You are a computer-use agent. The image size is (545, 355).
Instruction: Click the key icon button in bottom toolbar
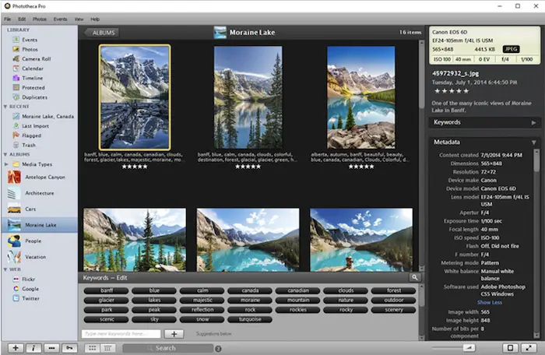coord(70,347)
